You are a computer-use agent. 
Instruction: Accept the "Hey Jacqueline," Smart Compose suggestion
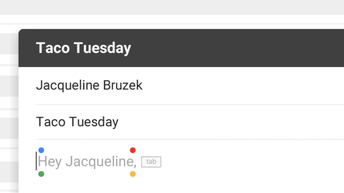(x=87, y=162)
